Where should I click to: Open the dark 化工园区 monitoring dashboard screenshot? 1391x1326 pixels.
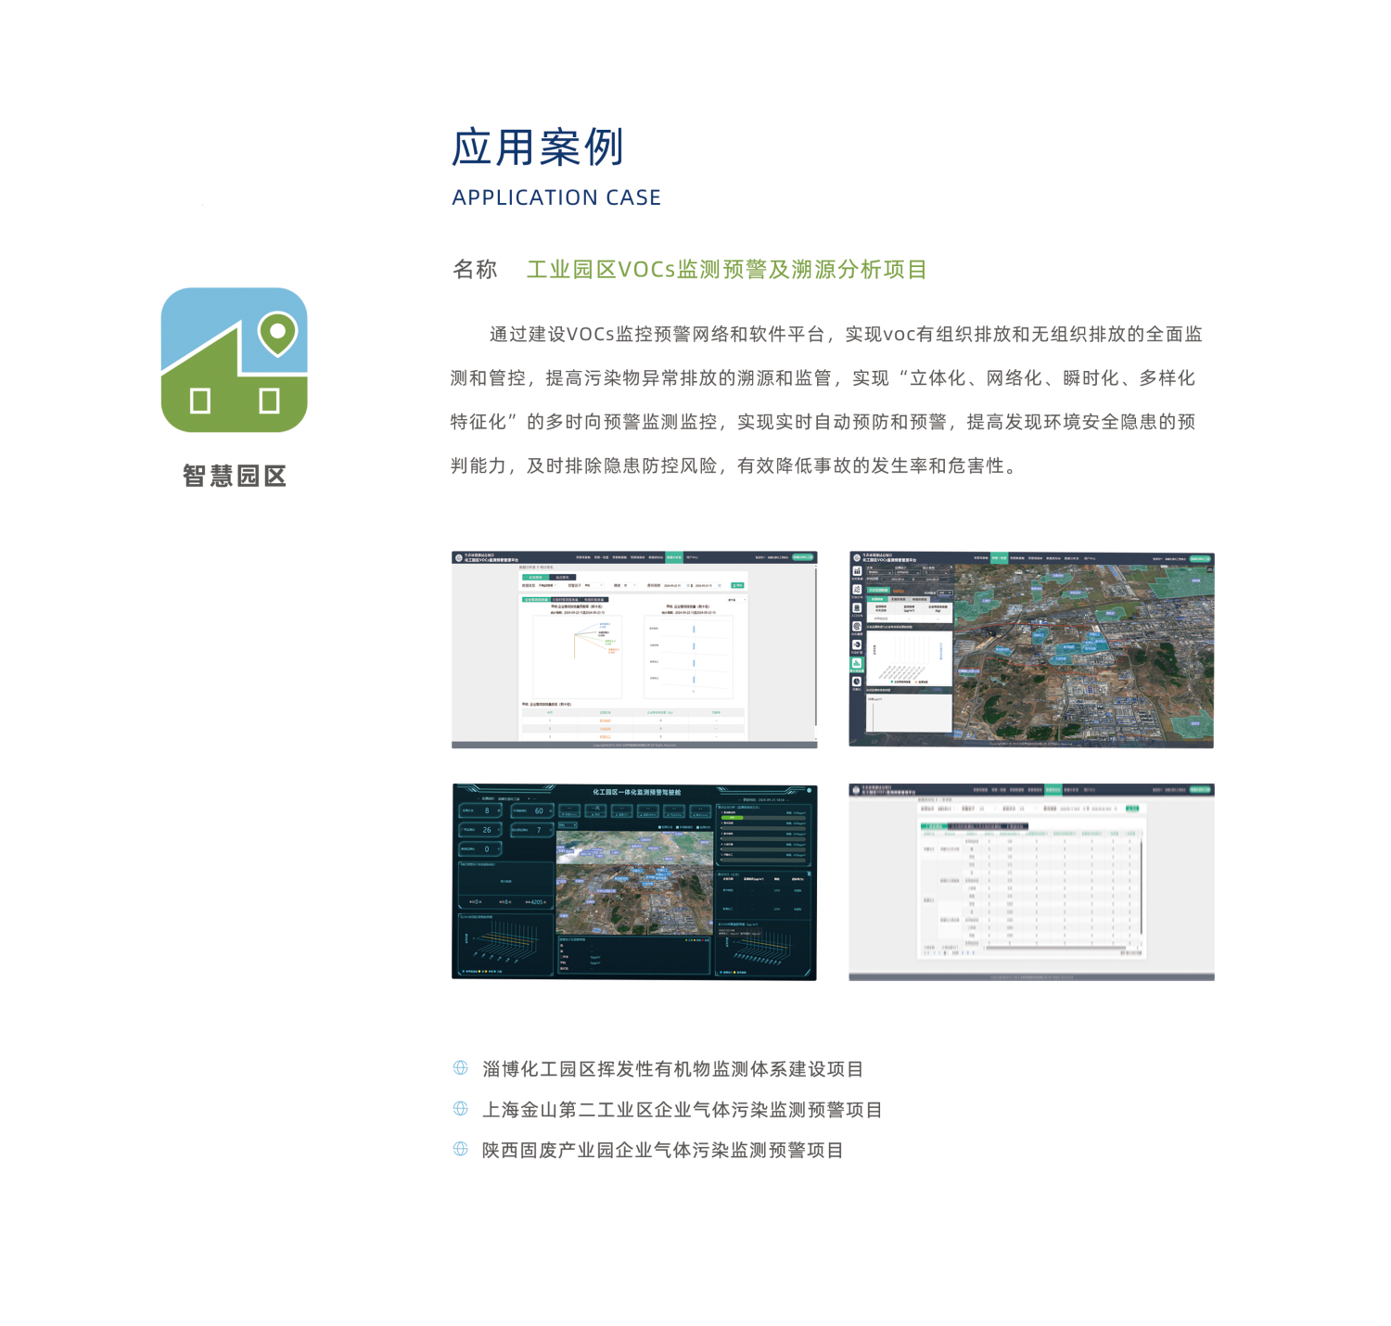tap(634, 882)
